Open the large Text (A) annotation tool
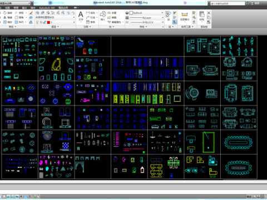267x200 pixels. (81, 16)
